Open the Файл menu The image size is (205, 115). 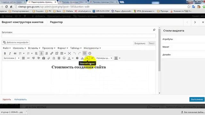click(x=7, y=48)
